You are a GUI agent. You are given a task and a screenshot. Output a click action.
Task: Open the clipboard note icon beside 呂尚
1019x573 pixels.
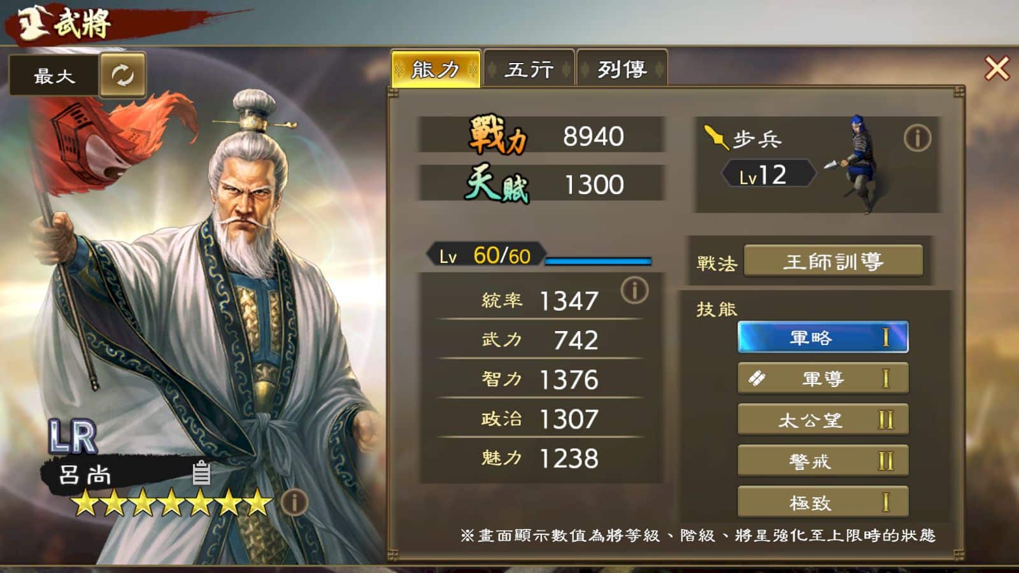(x=201, y=472)
